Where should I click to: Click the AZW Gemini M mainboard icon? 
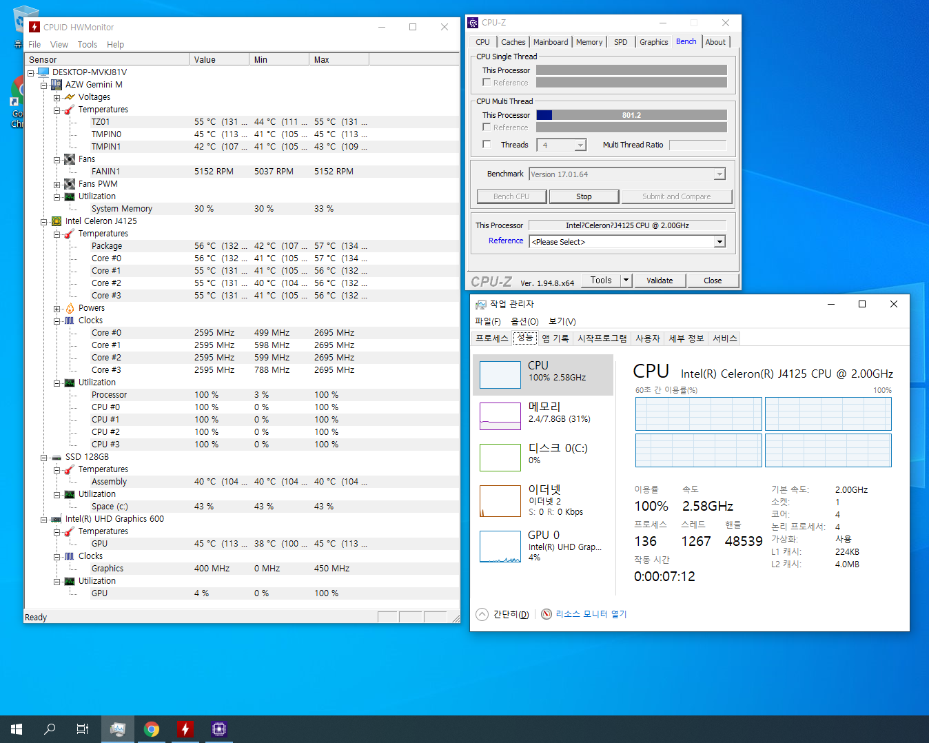coord(57,84)
